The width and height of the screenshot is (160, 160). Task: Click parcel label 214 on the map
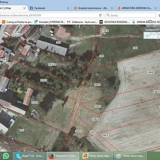(x=58, y=42)
